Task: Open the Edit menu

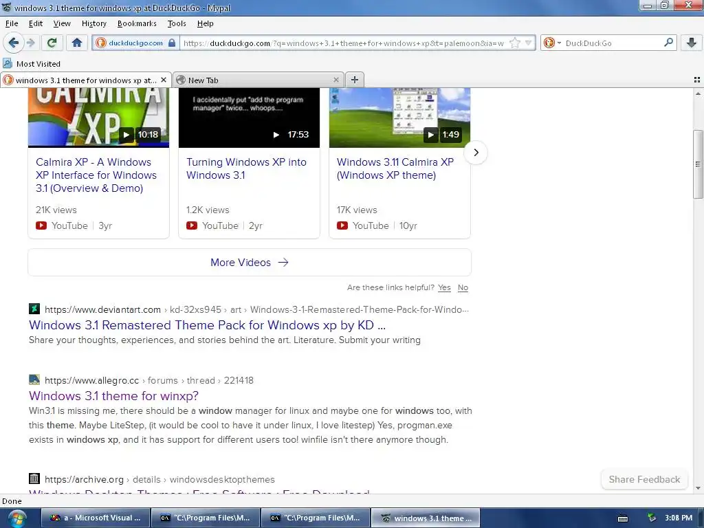Action: [36, 23]
